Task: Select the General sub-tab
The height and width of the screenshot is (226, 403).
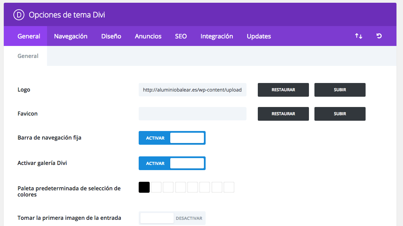Action: (x=28, y=56)
